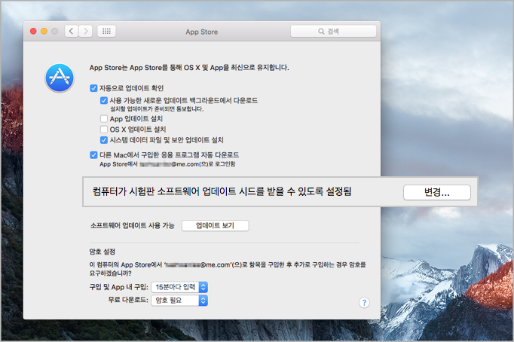Click the 소프트웨어 업데이트 사용 가능 label
Image resolution: width=514 pixels, height=342 pixels.
point(133,225)
